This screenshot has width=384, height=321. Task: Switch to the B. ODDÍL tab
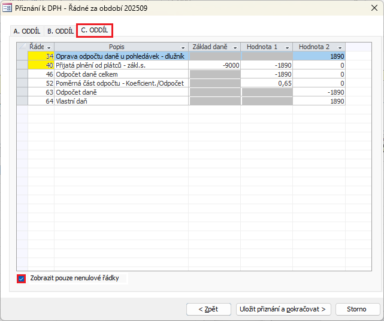click(x=61, y=31)
